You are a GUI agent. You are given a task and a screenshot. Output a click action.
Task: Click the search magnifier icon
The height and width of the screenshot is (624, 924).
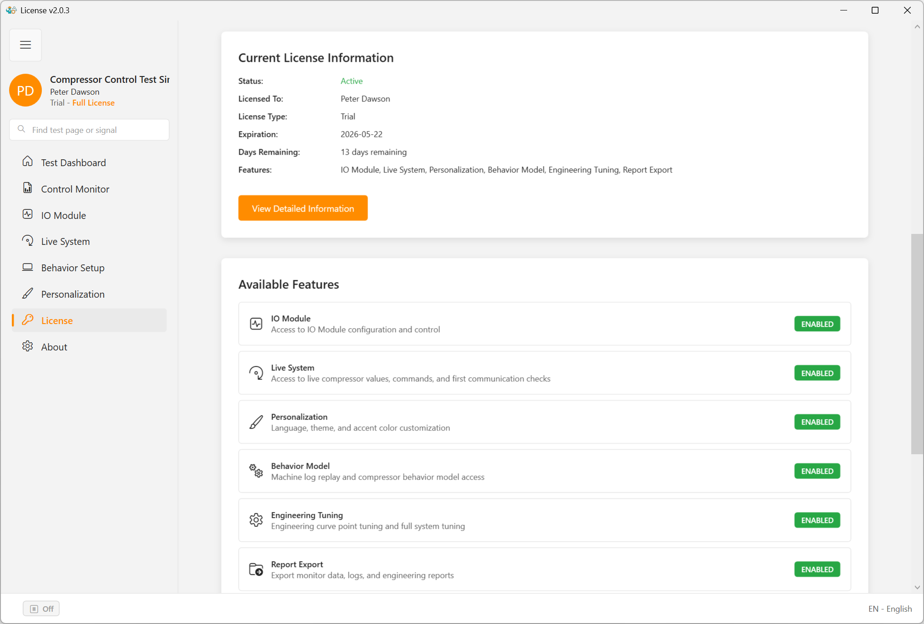pyautogui.click(x=21, y=129)
